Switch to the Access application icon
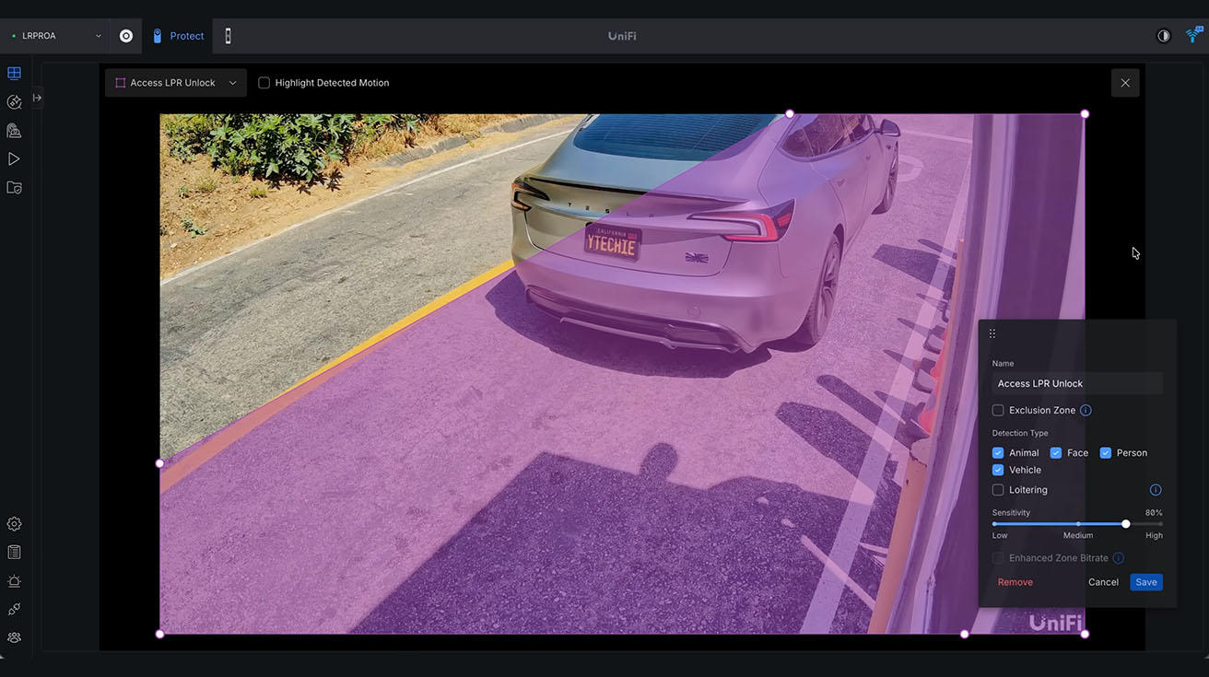 click(228, 36)
